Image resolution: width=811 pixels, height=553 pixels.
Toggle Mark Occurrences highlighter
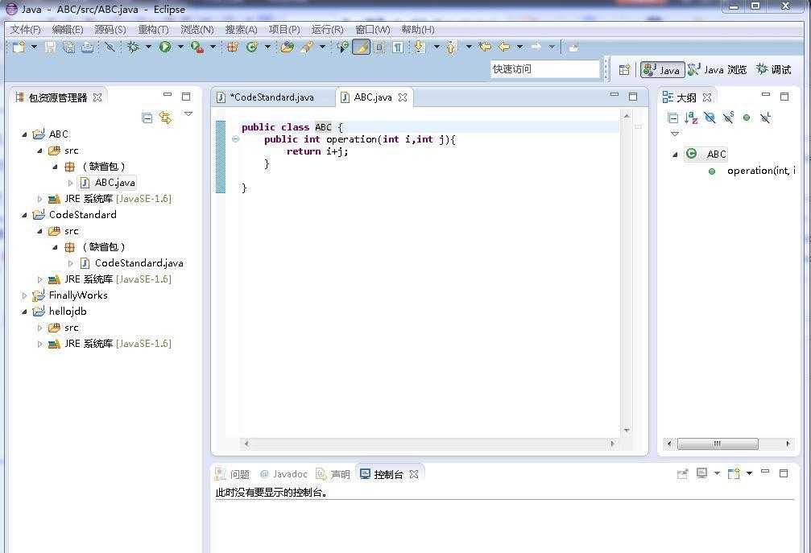[361, 47]
